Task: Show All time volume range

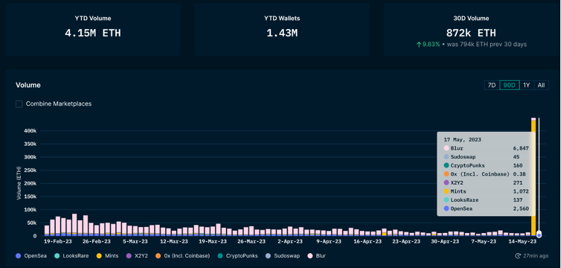Action: pos(541,85)
